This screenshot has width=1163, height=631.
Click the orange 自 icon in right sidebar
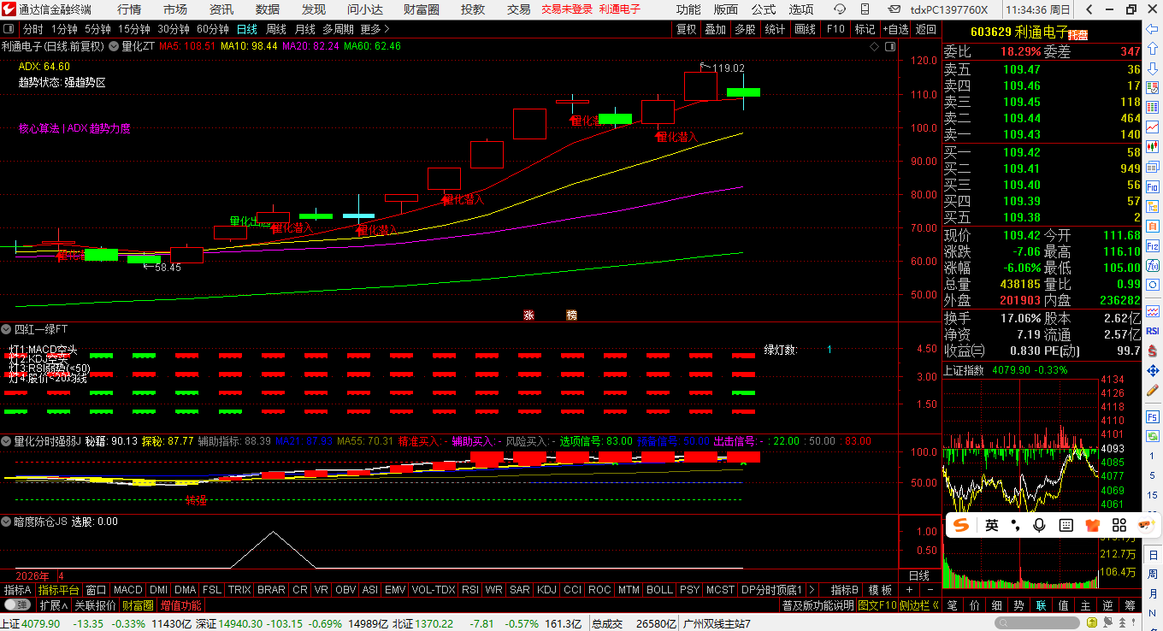[x=1152, y=226]
